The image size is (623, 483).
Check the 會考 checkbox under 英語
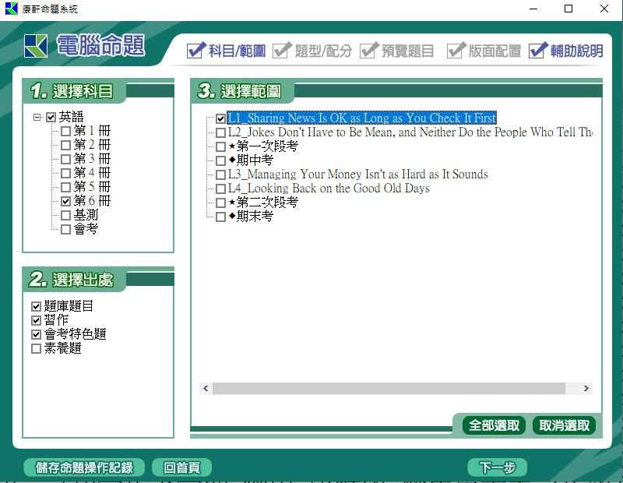click(66, 229)
